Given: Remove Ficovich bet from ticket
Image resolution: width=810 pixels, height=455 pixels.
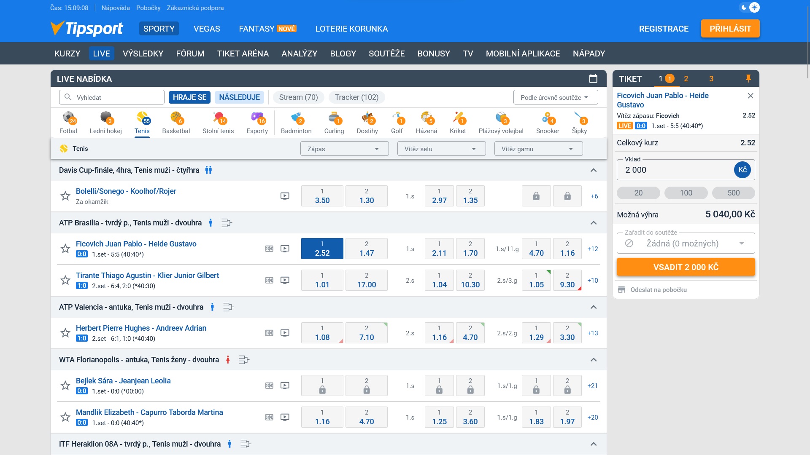Looking at the screenshot, I should click(x=751, y=96).
